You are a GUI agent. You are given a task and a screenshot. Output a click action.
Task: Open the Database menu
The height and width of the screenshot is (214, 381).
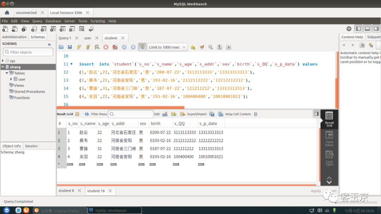pos(53,21)
